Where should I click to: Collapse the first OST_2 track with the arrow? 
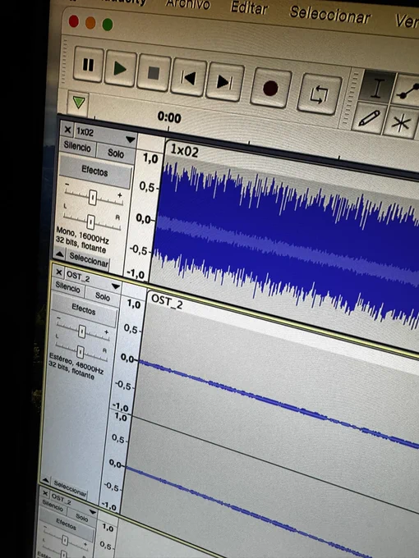click(x=45, y=480)
